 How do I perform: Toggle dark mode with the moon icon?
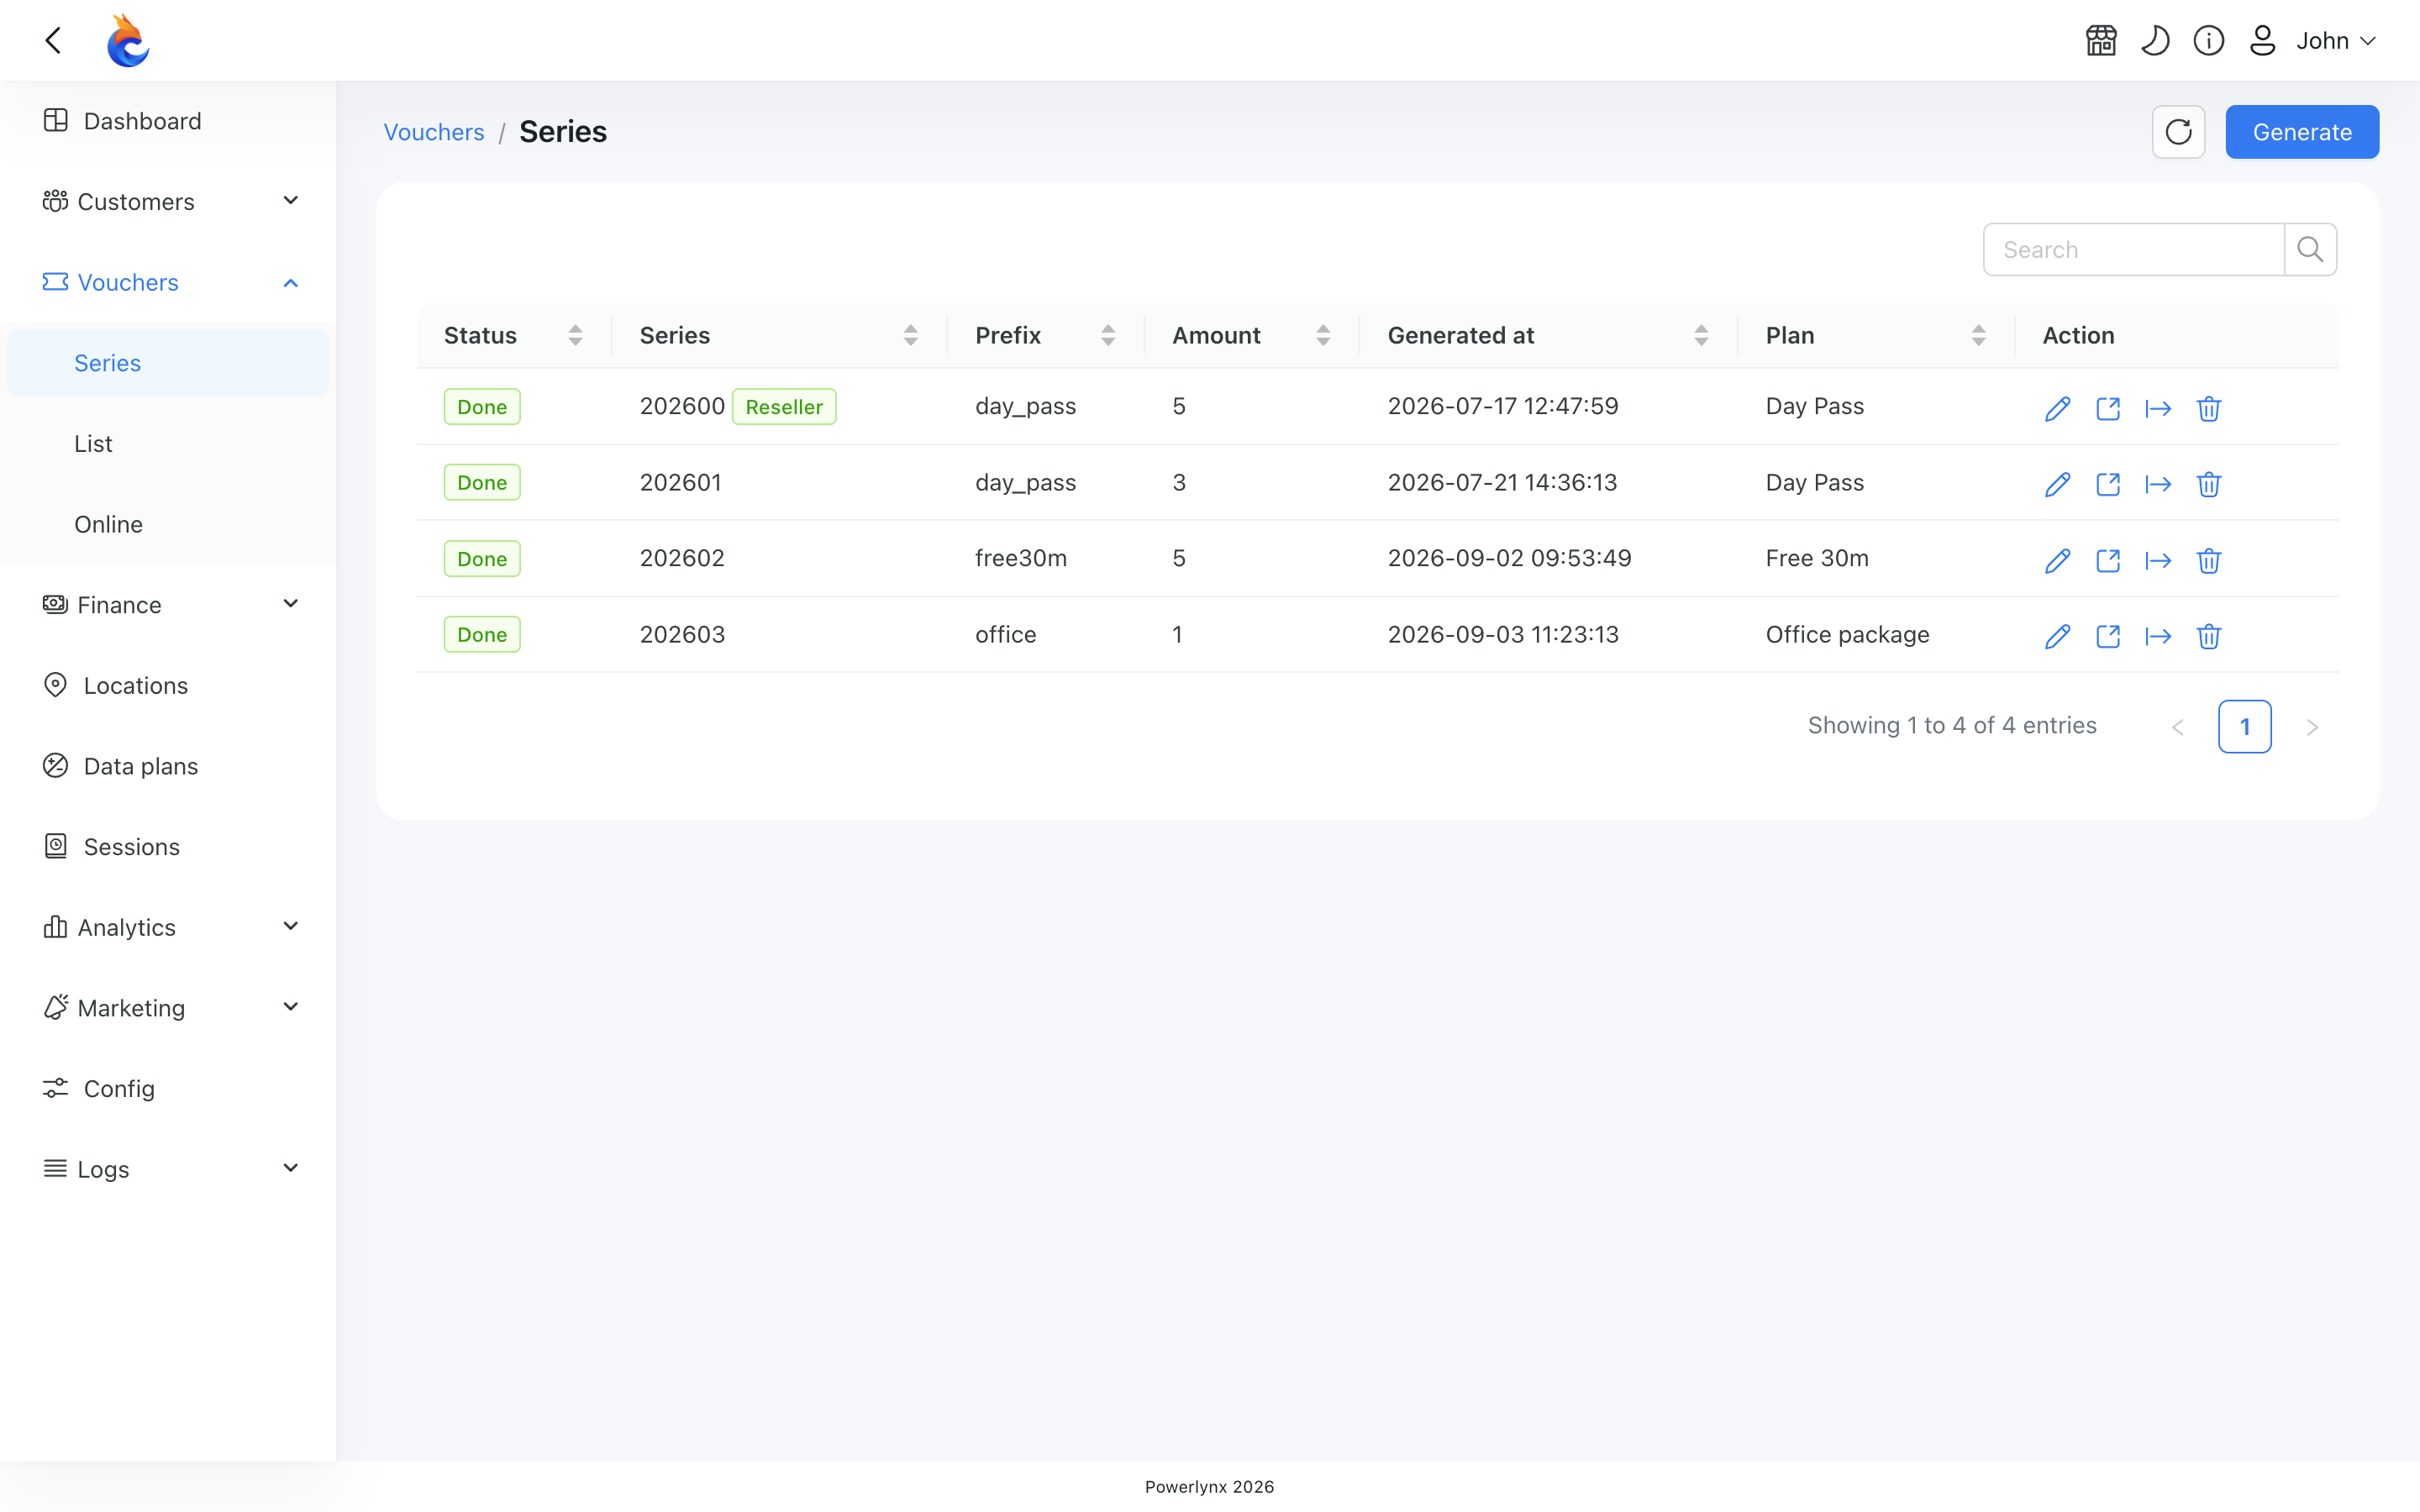coord(2154,41)
